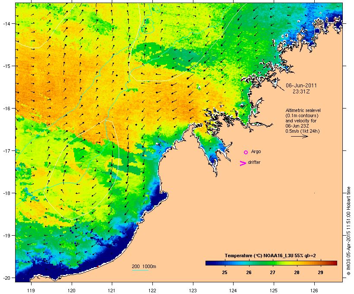
Task: Click the temperature color bar at 27
Action: [272, 263]
